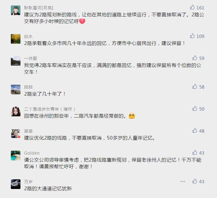Like 万岁's comment with thumbs-up
Viewport: 217px width, 198px height.
[x=195, y=181]
